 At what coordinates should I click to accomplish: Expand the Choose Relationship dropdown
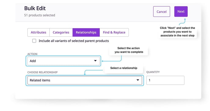click(x=85, y=80)
